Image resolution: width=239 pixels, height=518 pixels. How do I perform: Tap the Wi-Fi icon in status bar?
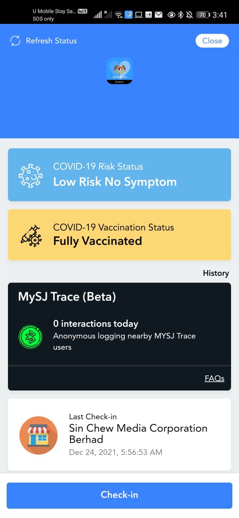coord(119,15)
